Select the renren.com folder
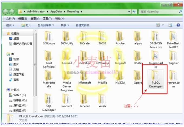Viewport: 184px width, 127px height. (173, 79)
